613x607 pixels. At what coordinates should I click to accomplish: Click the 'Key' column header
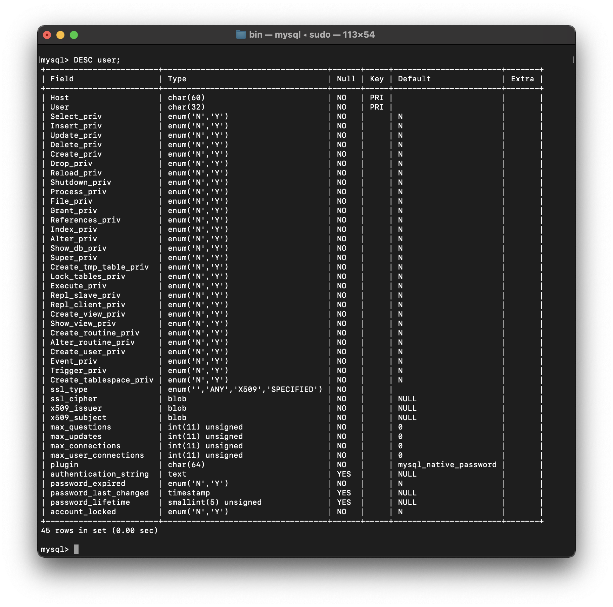(377, 79)
